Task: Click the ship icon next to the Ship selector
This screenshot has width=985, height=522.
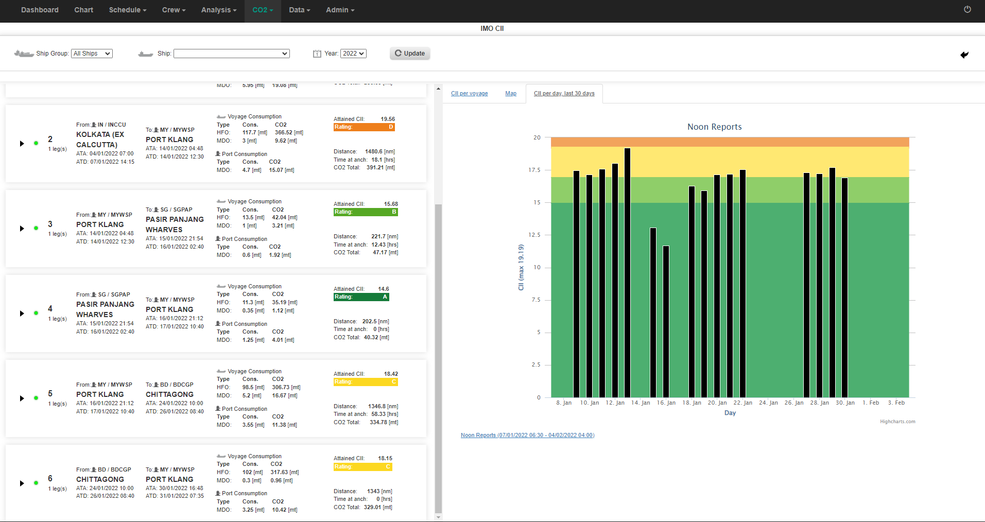Action: [x=145, y=54]
